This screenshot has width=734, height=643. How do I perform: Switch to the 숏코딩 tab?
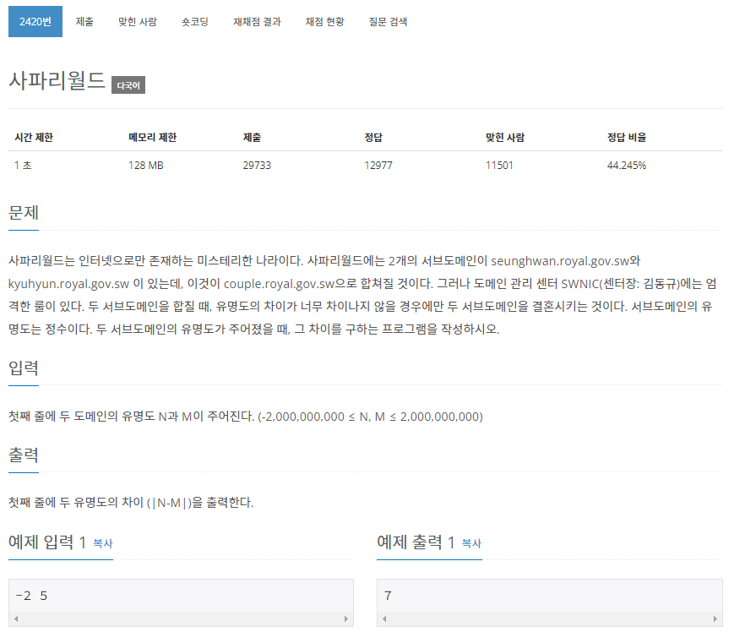tap(195, 21)
